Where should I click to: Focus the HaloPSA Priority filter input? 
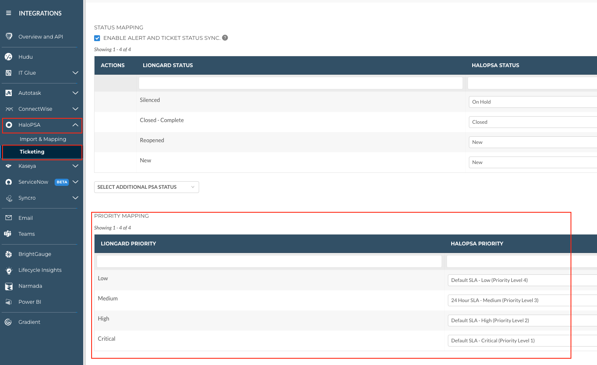(522, 261)
